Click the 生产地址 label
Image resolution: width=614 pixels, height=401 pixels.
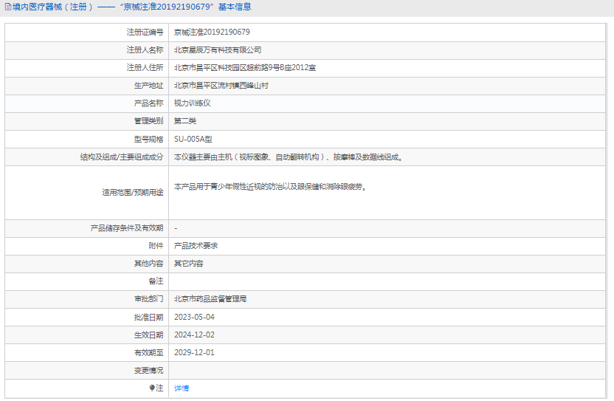(149, 86)
